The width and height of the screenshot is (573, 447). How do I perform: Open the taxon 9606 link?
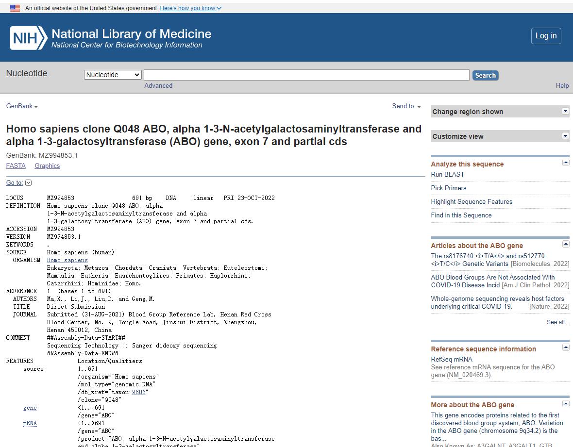pos(138,392)
